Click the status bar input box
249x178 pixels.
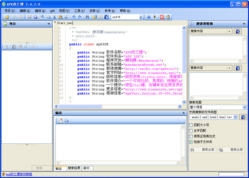click(x=231, y=174)
